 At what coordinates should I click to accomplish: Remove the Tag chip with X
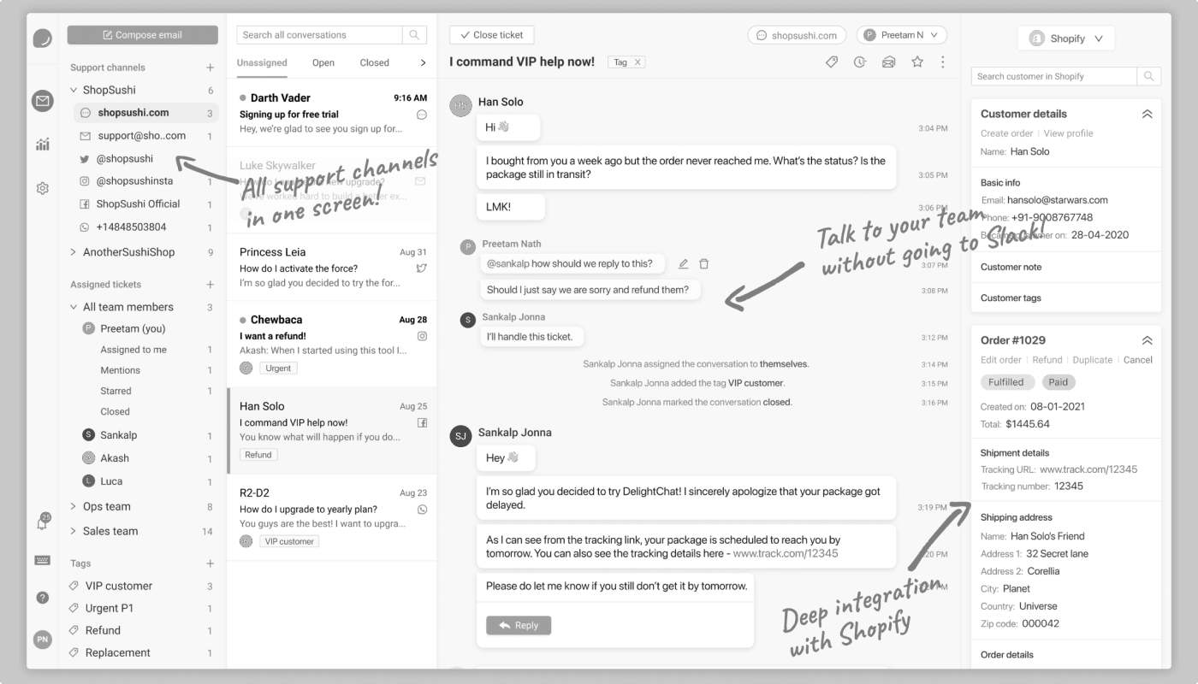tap(638, 62)
